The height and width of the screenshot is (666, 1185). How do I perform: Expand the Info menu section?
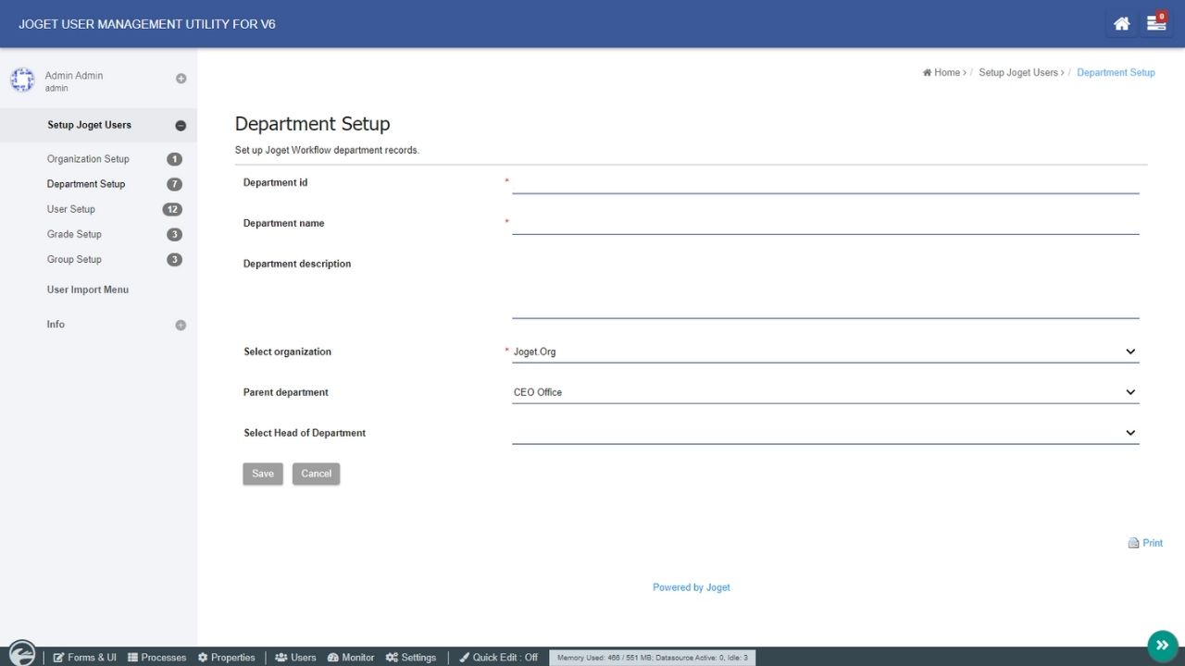pos(181,325)
